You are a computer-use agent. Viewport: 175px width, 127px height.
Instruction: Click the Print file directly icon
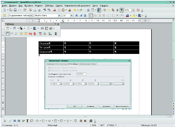[35, 10]
